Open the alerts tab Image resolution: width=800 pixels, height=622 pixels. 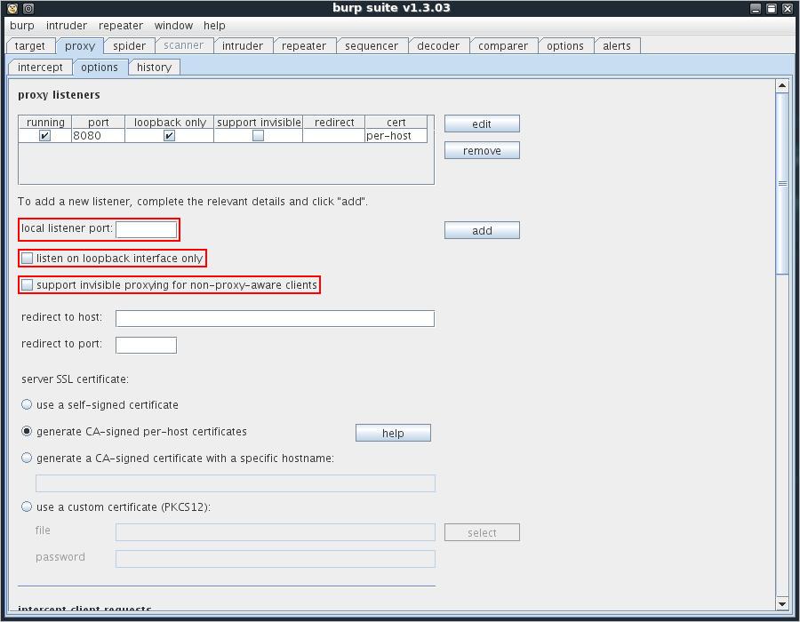[617, 46]
